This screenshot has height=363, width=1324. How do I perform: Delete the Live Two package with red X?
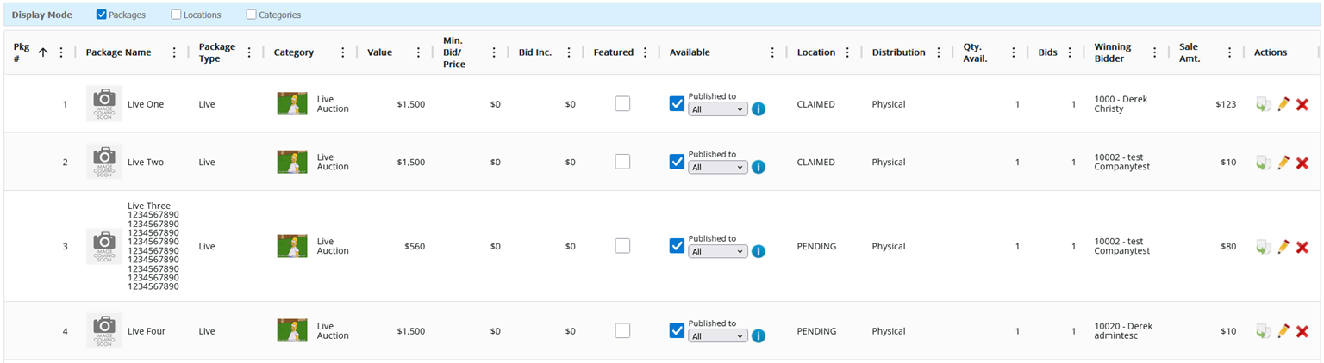click(x=1302, y=163)
